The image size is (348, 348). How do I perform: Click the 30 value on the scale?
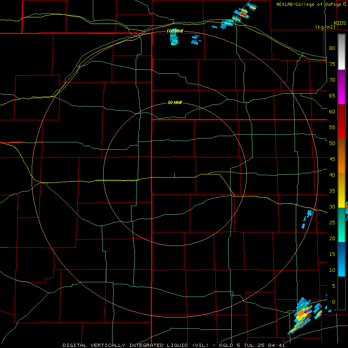pyautogui.click(x=332, y=206)
